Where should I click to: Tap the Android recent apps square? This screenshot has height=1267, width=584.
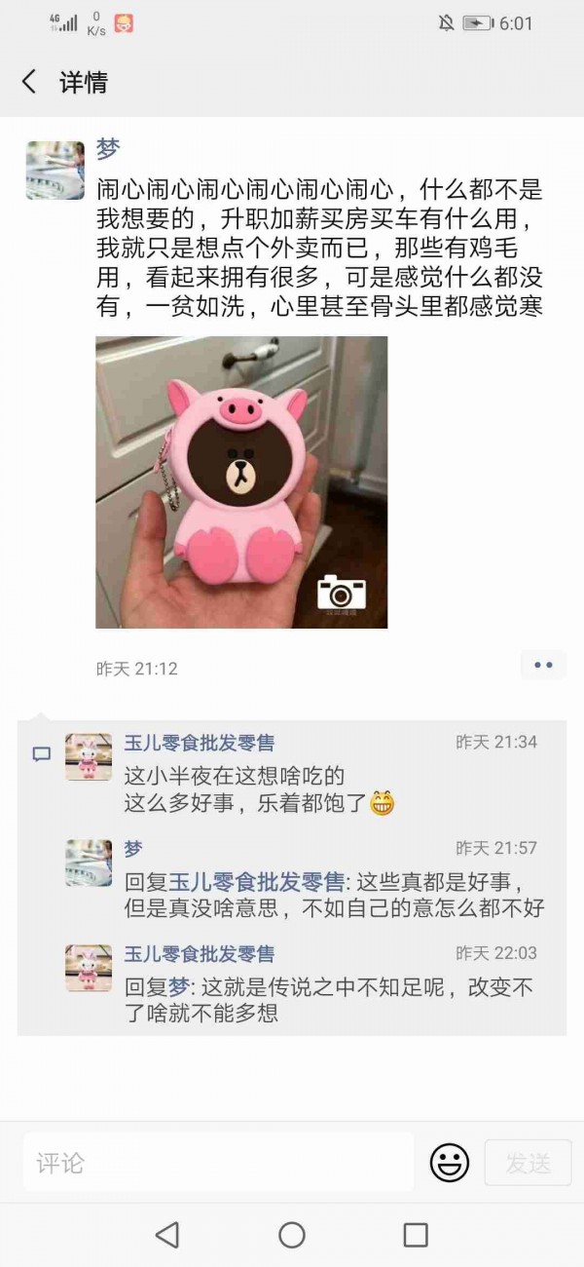(416, 1235)
